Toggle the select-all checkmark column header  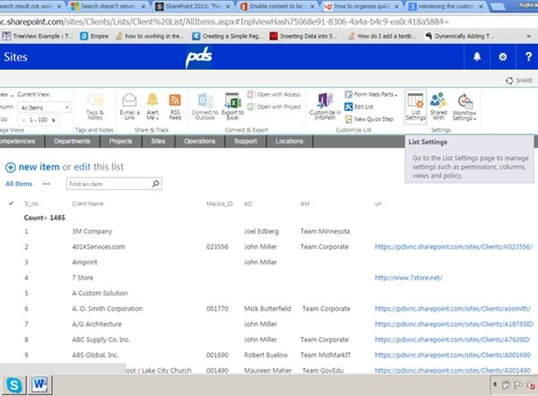pos(12,203)
